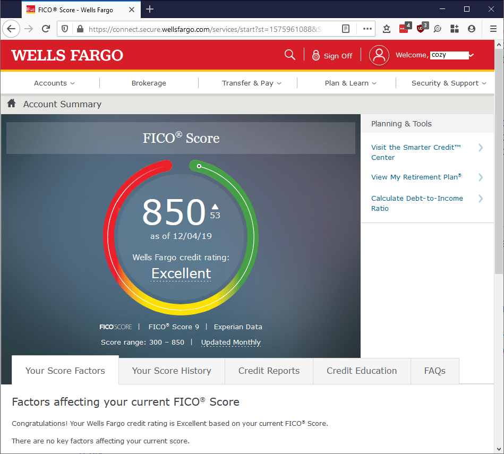Click the padlock site security icon
This screenshot has width=504, height=454.
[80, 29]
